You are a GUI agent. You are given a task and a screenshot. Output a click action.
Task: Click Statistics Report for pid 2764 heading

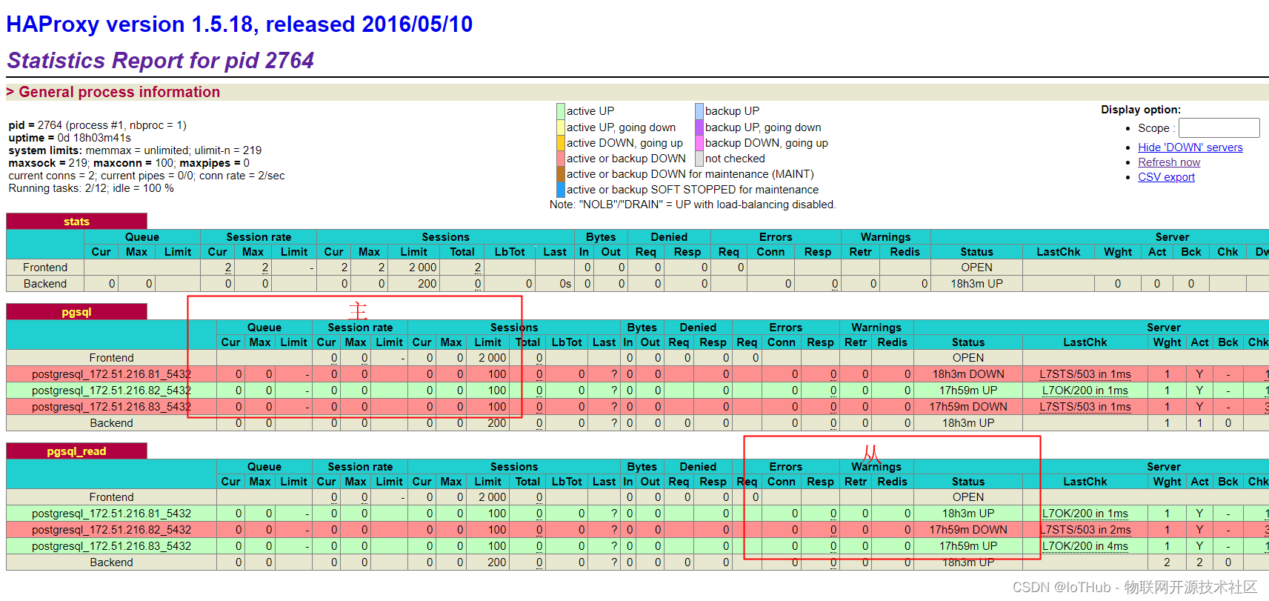(x=160, y=60)
